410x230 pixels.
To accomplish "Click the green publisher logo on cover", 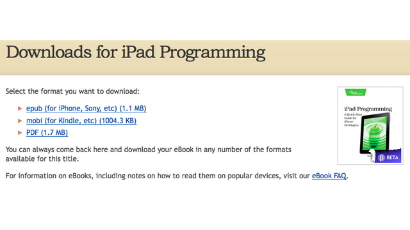I will pyautogui.click(x=356, y=92).
